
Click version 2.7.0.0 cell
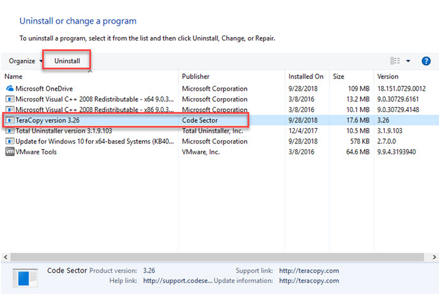point(387,142)
